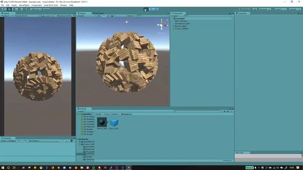Open the Windows Start menu
Image resolution: width=303 pixels, height=170 pixels.
point(3,168)
